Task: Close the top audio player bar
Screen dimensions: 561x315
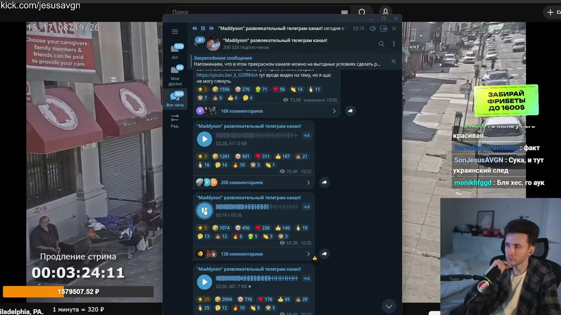Action: (x=394, y=28)
